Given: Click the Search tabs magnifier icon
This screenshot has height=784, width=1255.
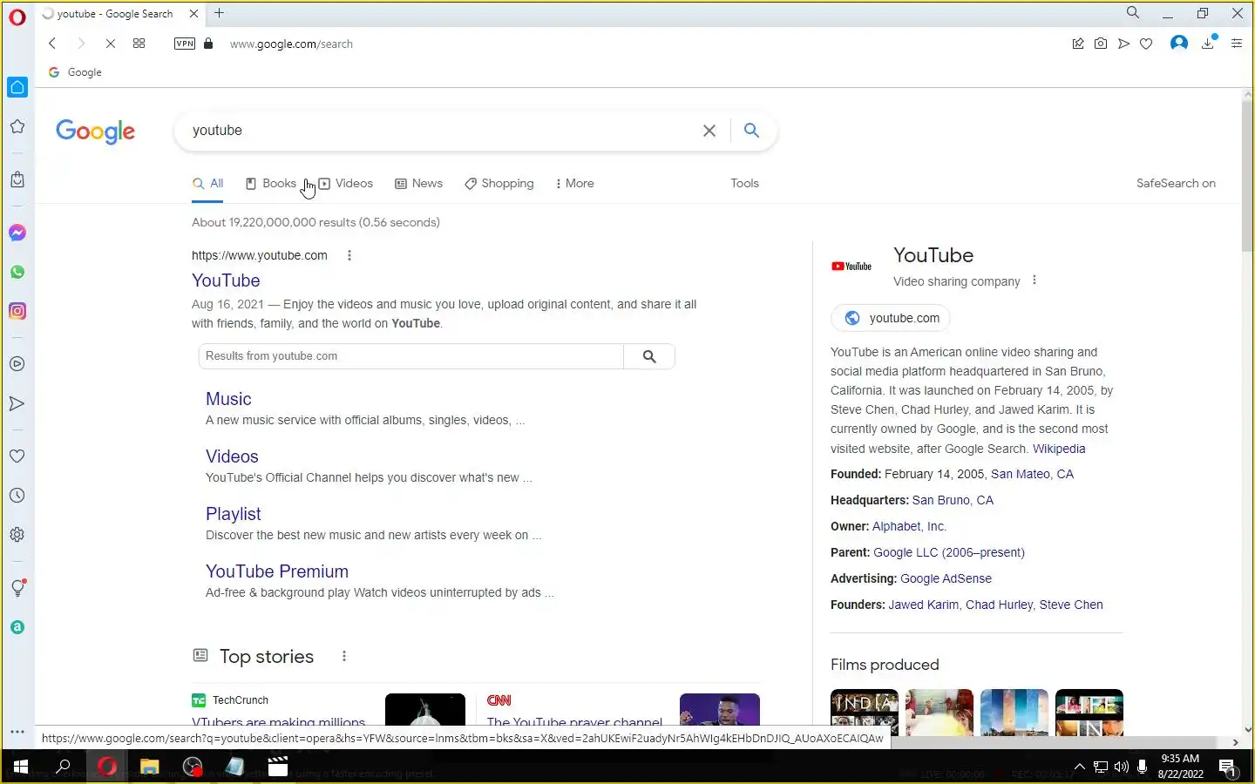Looking at the screenshot, I should [1133, 13].
